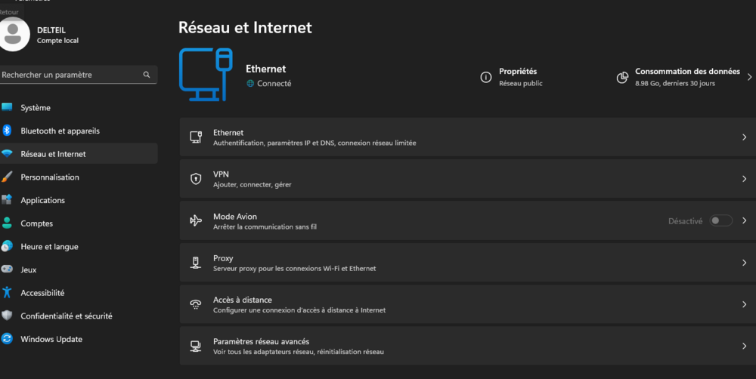Click the VPN shield icon
This screenshot has height=379, width=756.
click(196, 179)
